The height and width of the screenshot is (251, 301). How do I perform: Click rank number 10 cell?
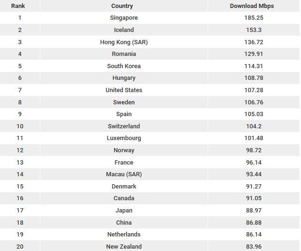tap(20, 126)
